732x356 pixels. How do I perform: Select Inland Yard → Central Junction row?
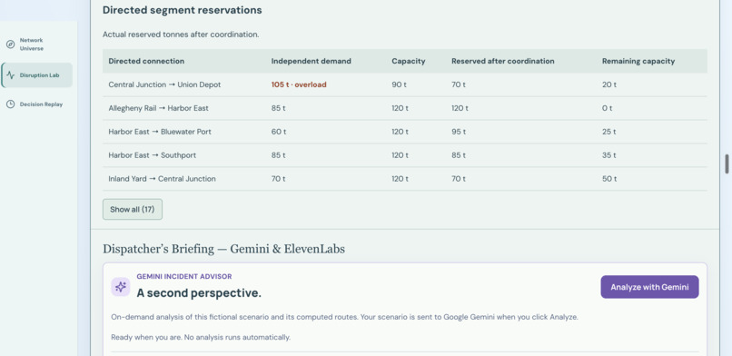pyautogui.click(x=405, y=179)
